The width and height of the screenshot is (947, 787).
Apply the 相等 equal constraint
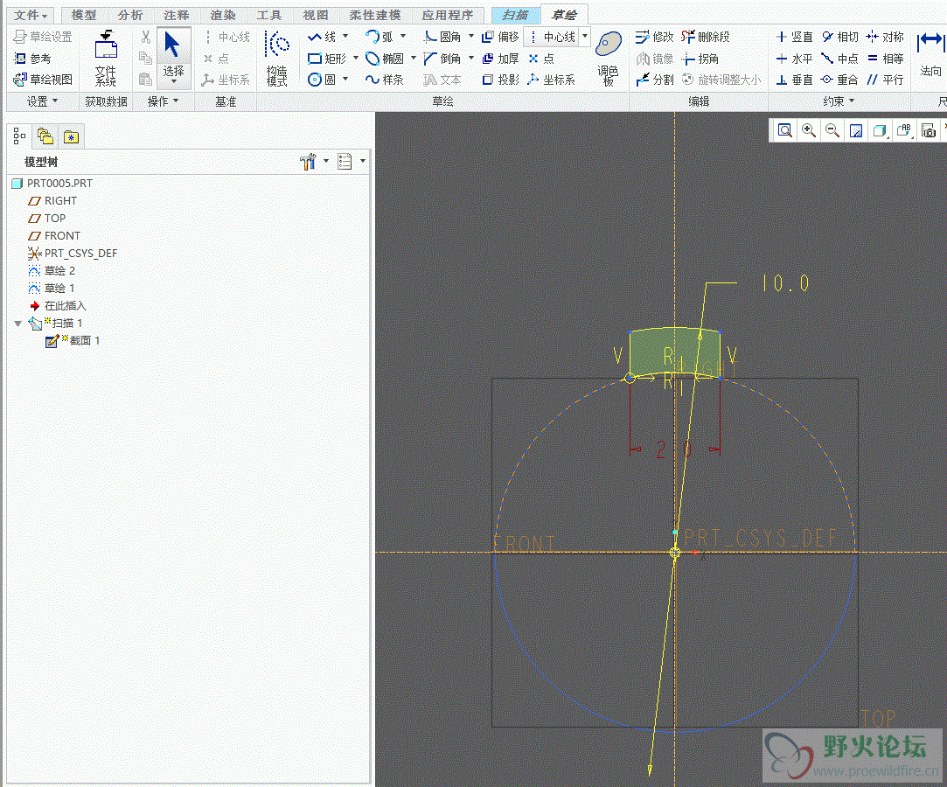[885, 59]
